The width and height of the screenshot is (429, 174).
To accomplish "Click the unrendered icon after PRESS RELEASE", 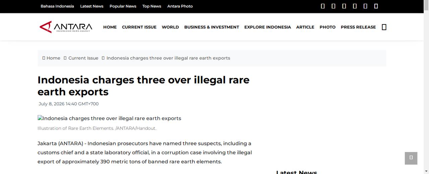I will tap(384, 27).
